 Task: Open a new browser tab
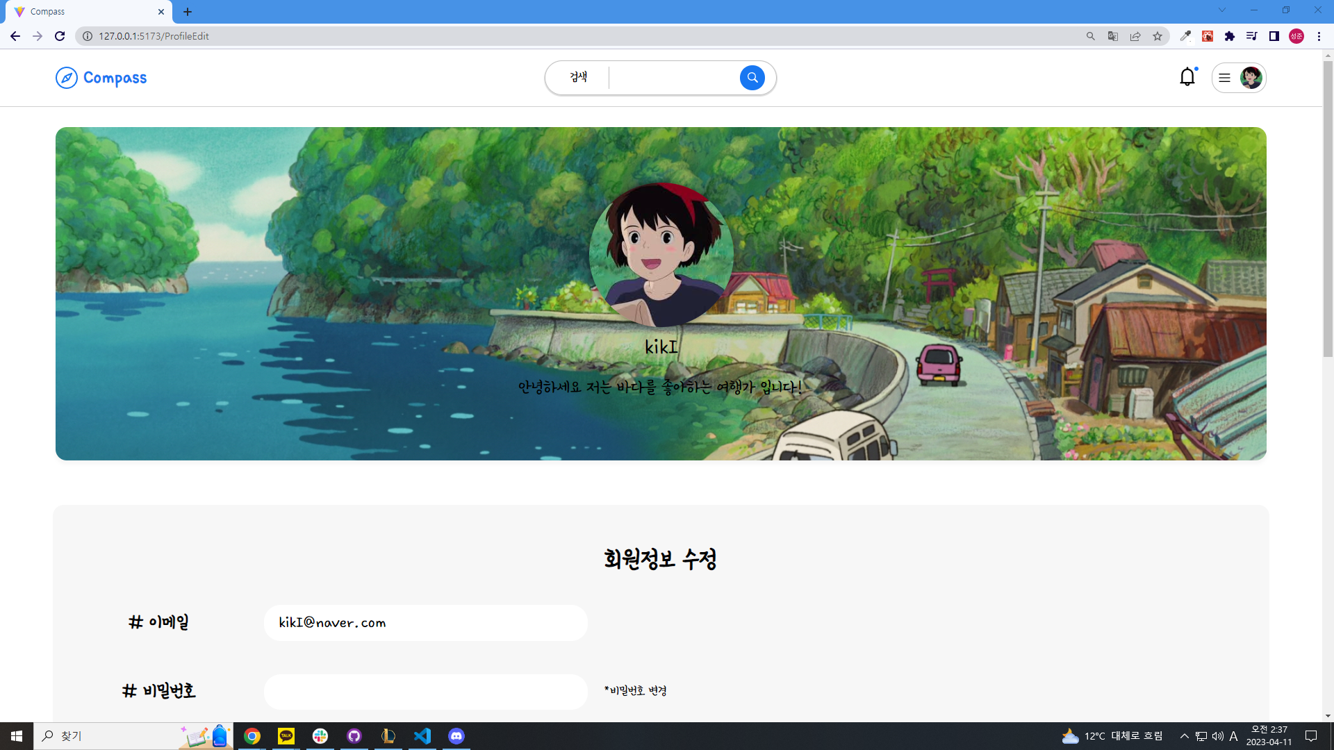[x=188, y=12]
